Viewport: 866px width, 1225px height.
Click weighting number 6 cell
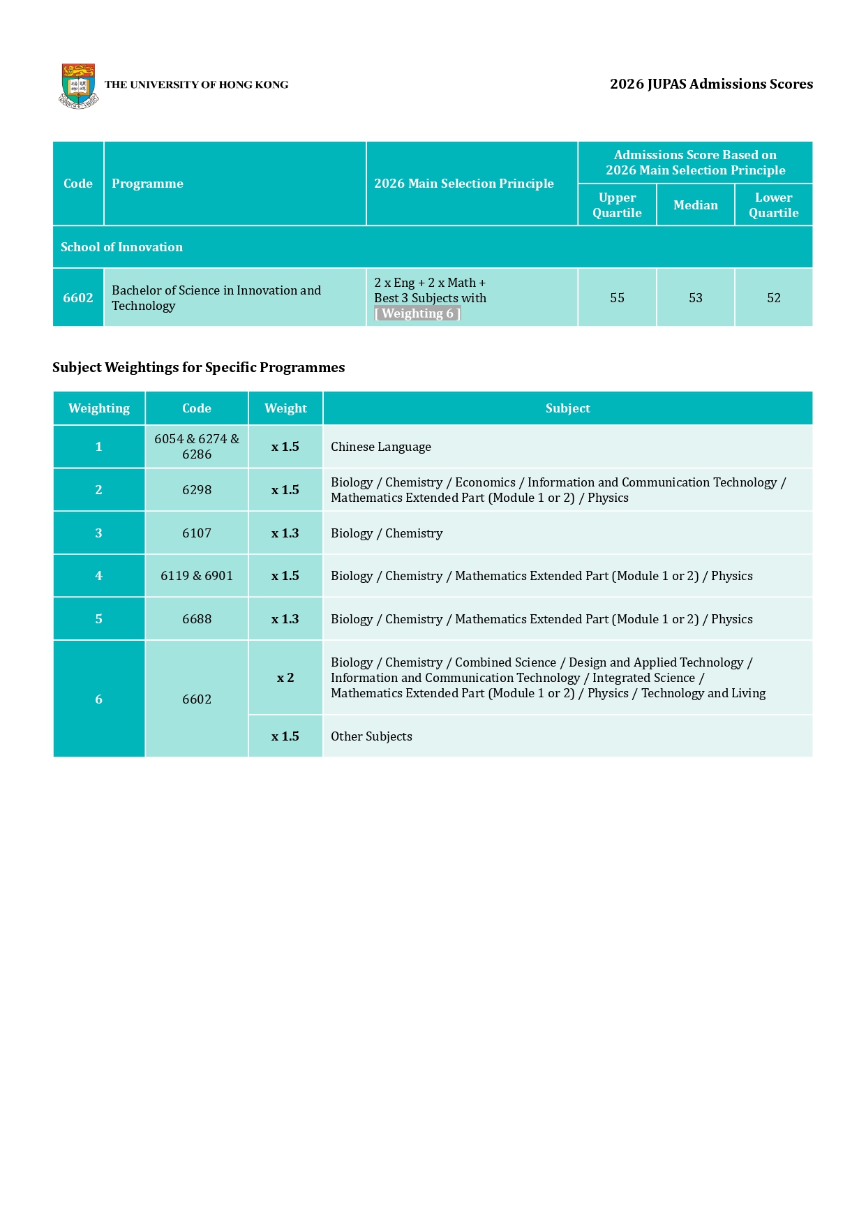[99, 699]
